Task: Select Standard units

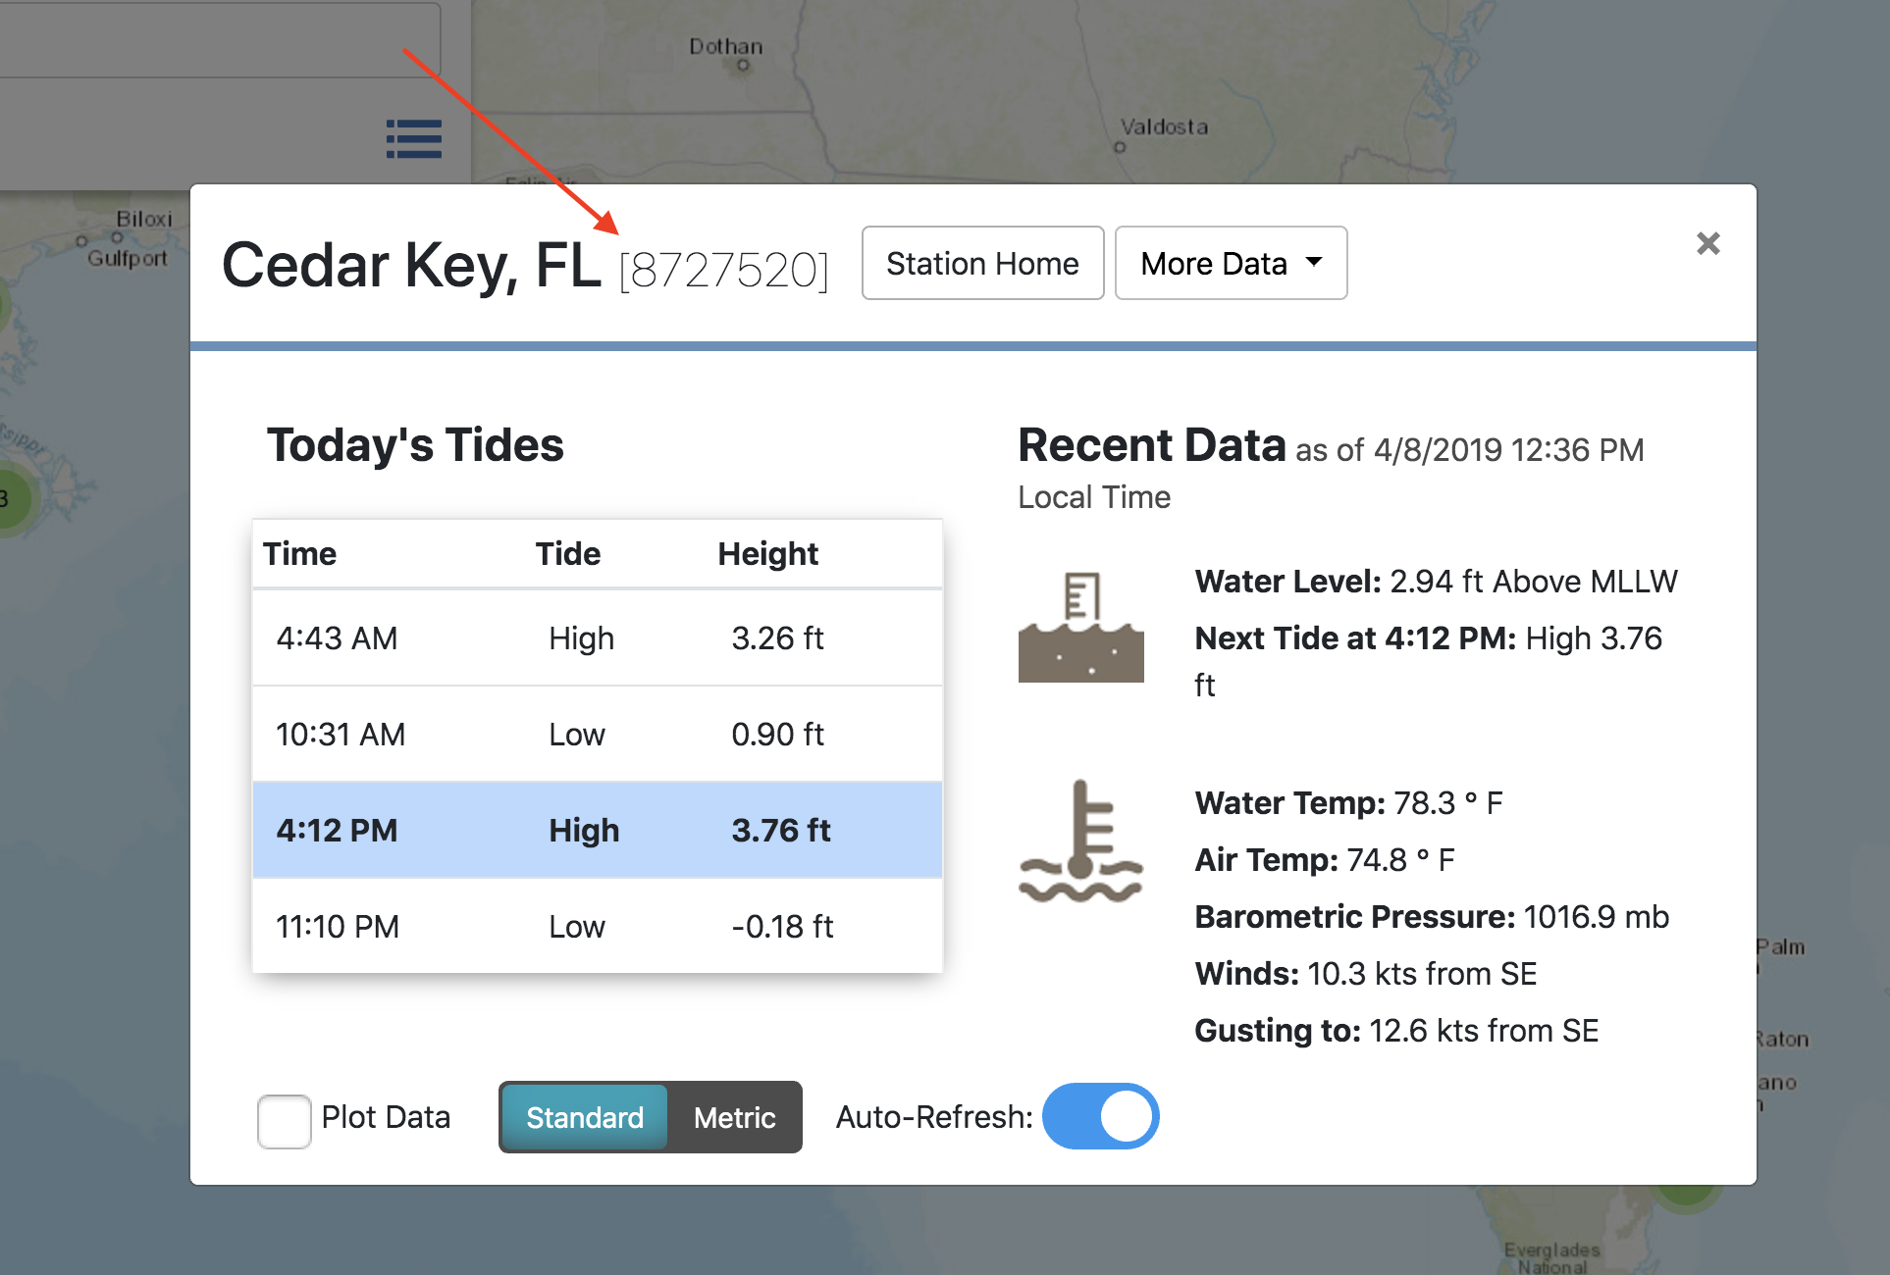Action: (585, 1117)
